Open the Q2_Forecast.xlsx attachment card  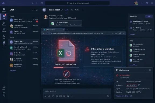(66, 24)
